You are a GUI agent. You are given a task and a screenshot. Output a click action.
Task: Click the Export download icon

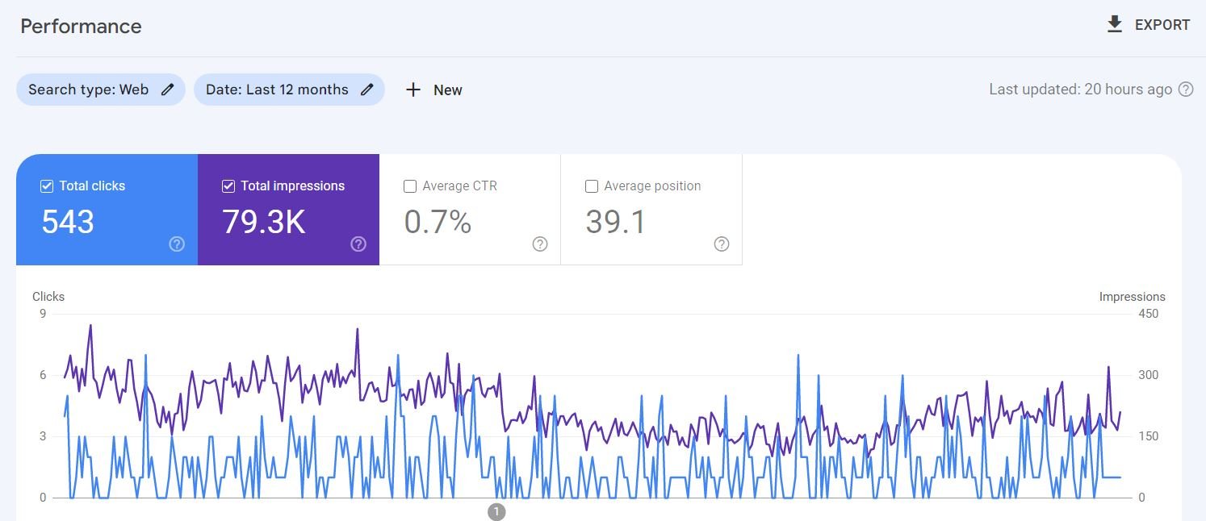1115,24
